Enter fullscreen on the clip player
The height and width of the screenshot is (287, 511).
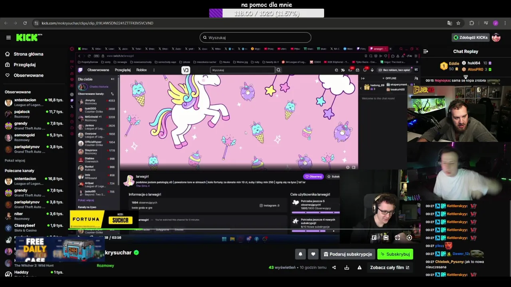pos(398,238)
